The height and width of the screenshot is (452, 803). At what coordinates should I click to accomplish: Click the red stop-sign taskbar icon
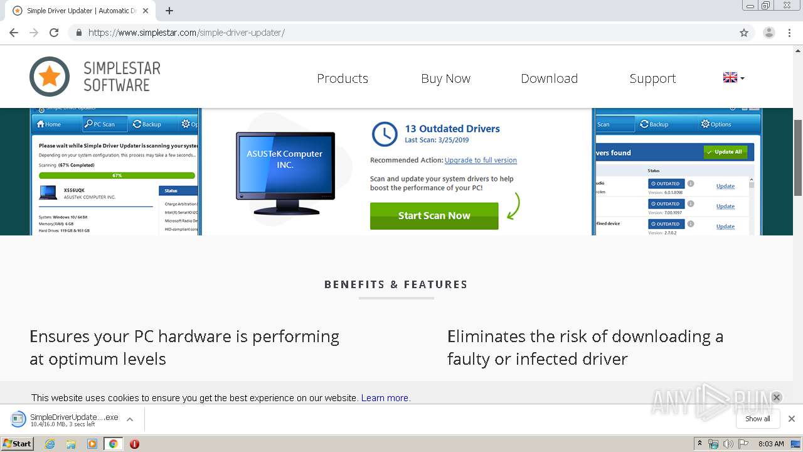point(134,444)
